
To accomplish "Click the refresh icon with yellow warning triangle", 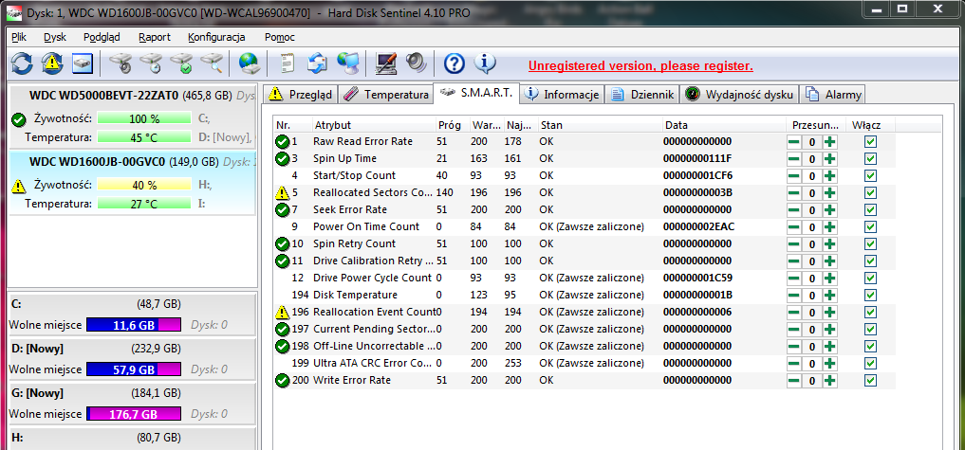I will tap(52, 63).
